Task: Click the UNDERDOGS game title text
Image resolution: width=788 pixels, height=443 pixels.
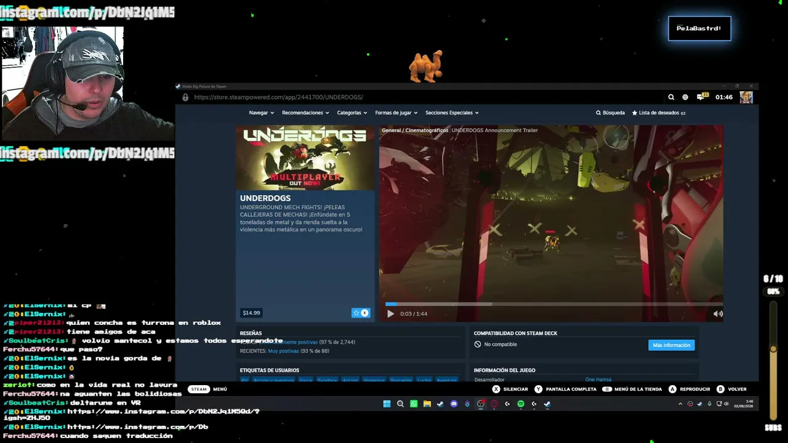Action: [265, 198]
